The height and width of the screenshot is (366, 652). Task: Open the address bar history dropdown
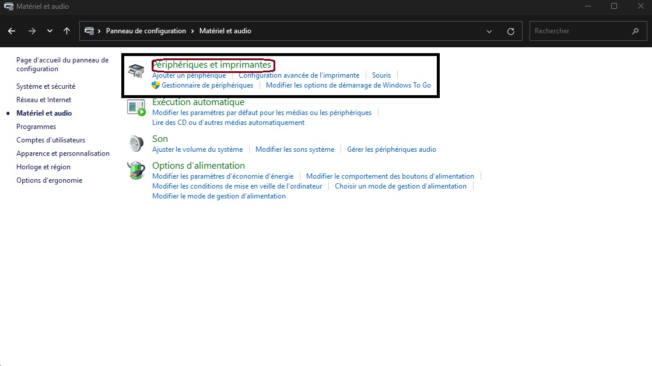tap(489, 31)
